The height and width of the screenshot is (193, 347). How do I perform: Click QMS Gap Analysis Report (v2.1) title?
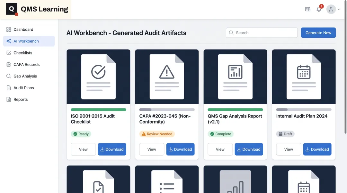coord(235,119)
